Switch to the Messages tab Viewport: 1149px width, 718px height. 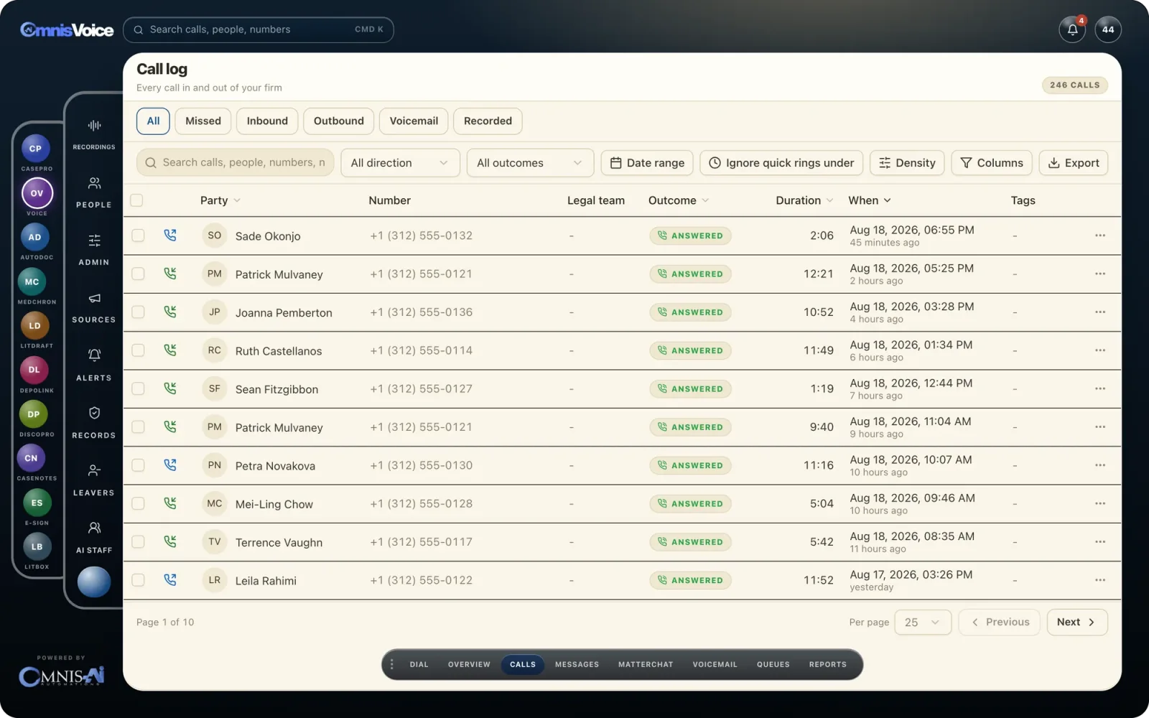pyautogui.click(x=577, y=664)
